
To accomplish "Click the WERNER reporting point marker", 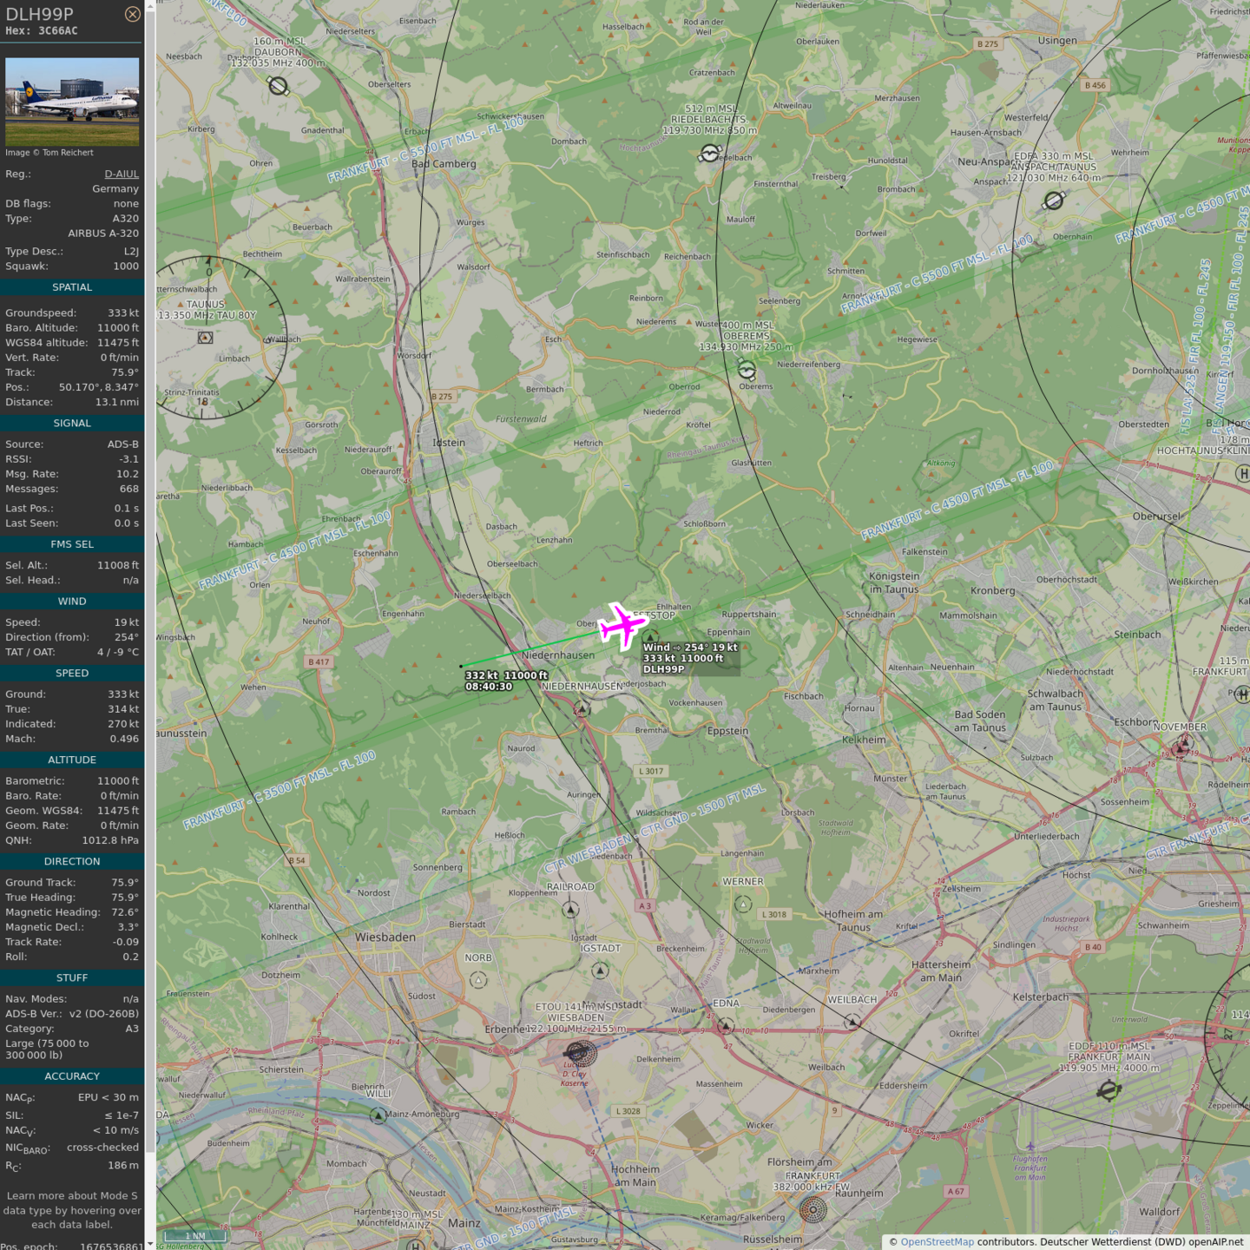I will [743, 905].
